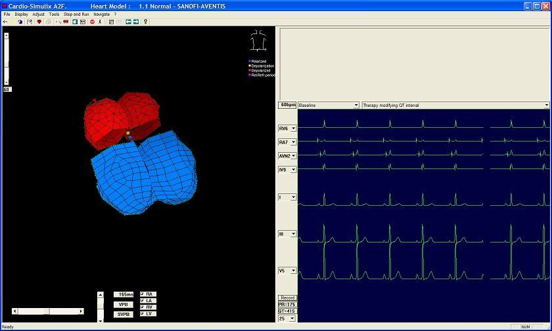Open the V5 lead selector dropdown
Image resolution: width=552 pixels, height=331 pixels.
[293, 271]
